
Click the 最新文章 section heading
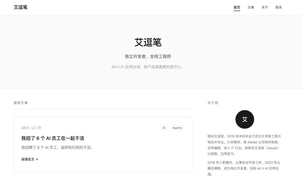[21, 103]
